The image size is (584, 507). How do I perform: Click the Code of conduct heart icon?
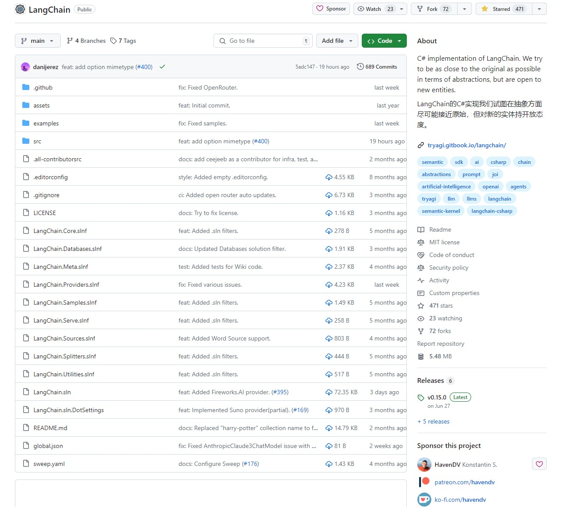tap(421, 255)
